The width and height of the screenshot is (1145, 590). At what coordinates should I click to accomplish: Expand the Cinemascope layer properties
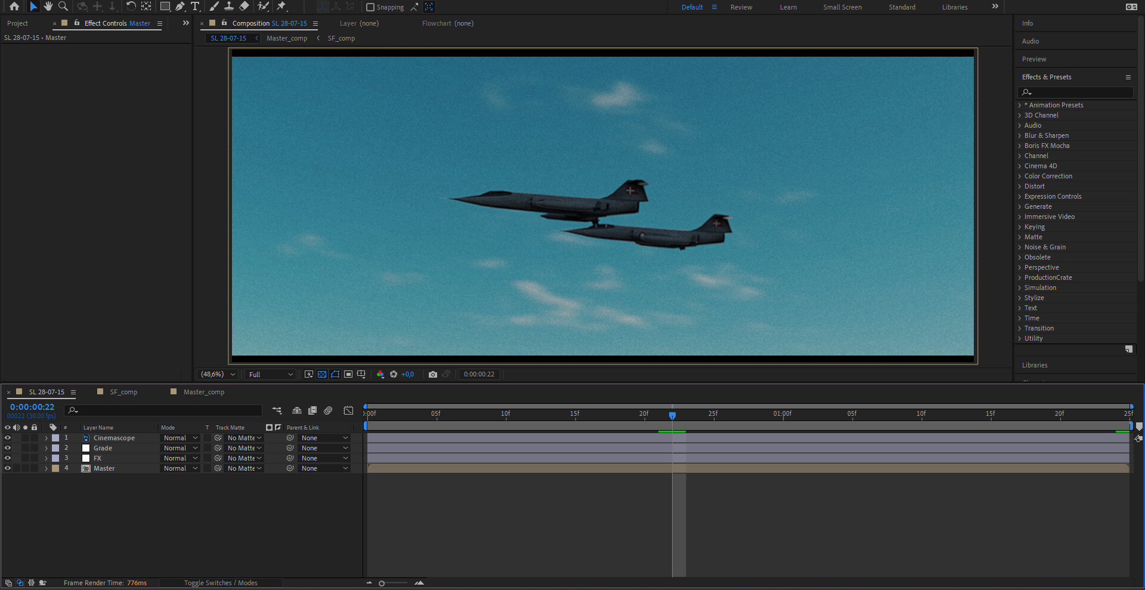pos(46,437)
